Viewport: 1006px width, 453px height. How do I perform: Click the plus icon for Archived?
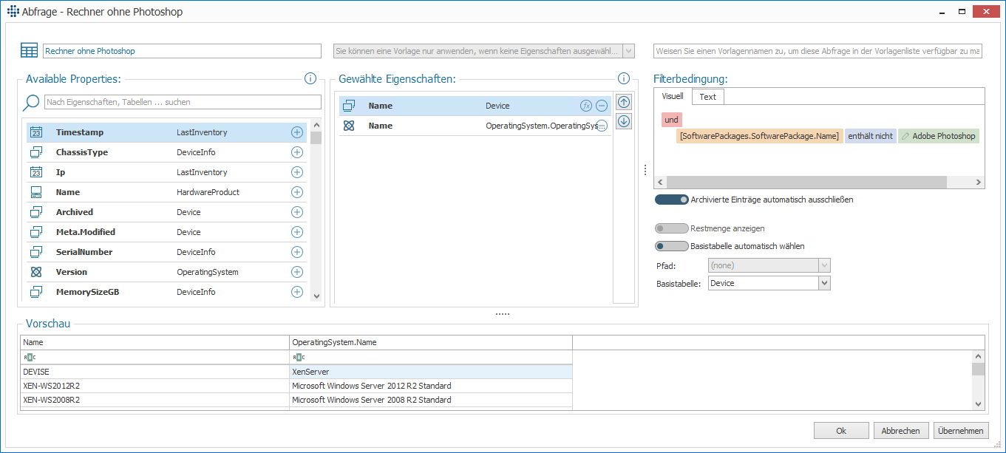click(x=297, y=212)
